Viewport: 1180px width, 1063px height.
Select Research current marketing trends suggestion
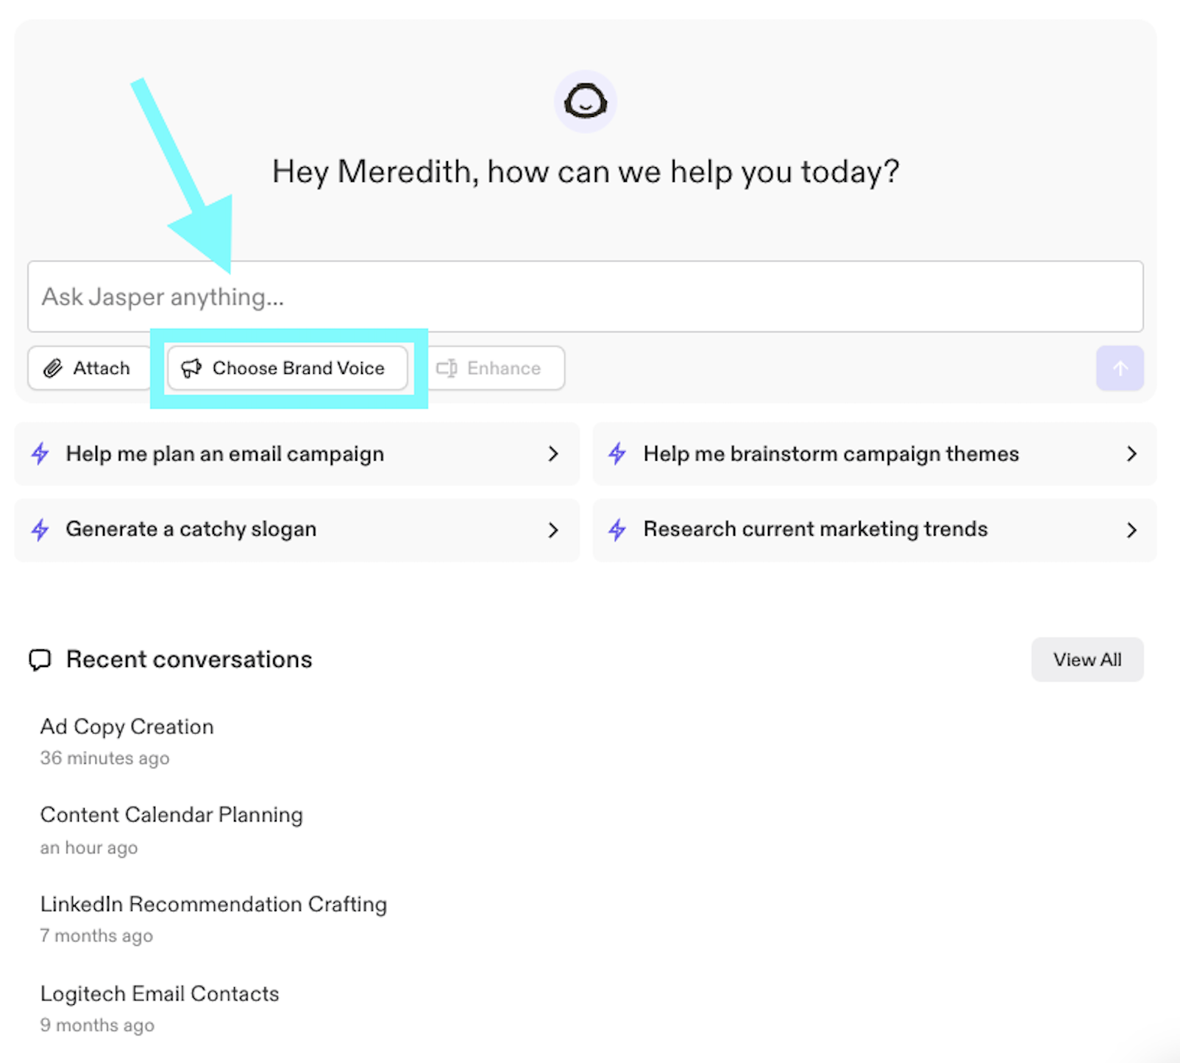[875, 530]
